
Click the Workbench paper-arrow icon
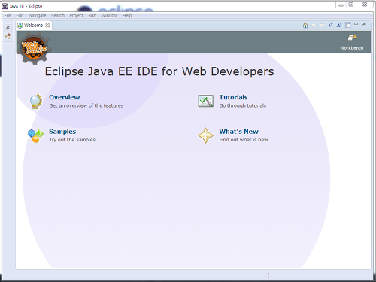pos(352,38)
